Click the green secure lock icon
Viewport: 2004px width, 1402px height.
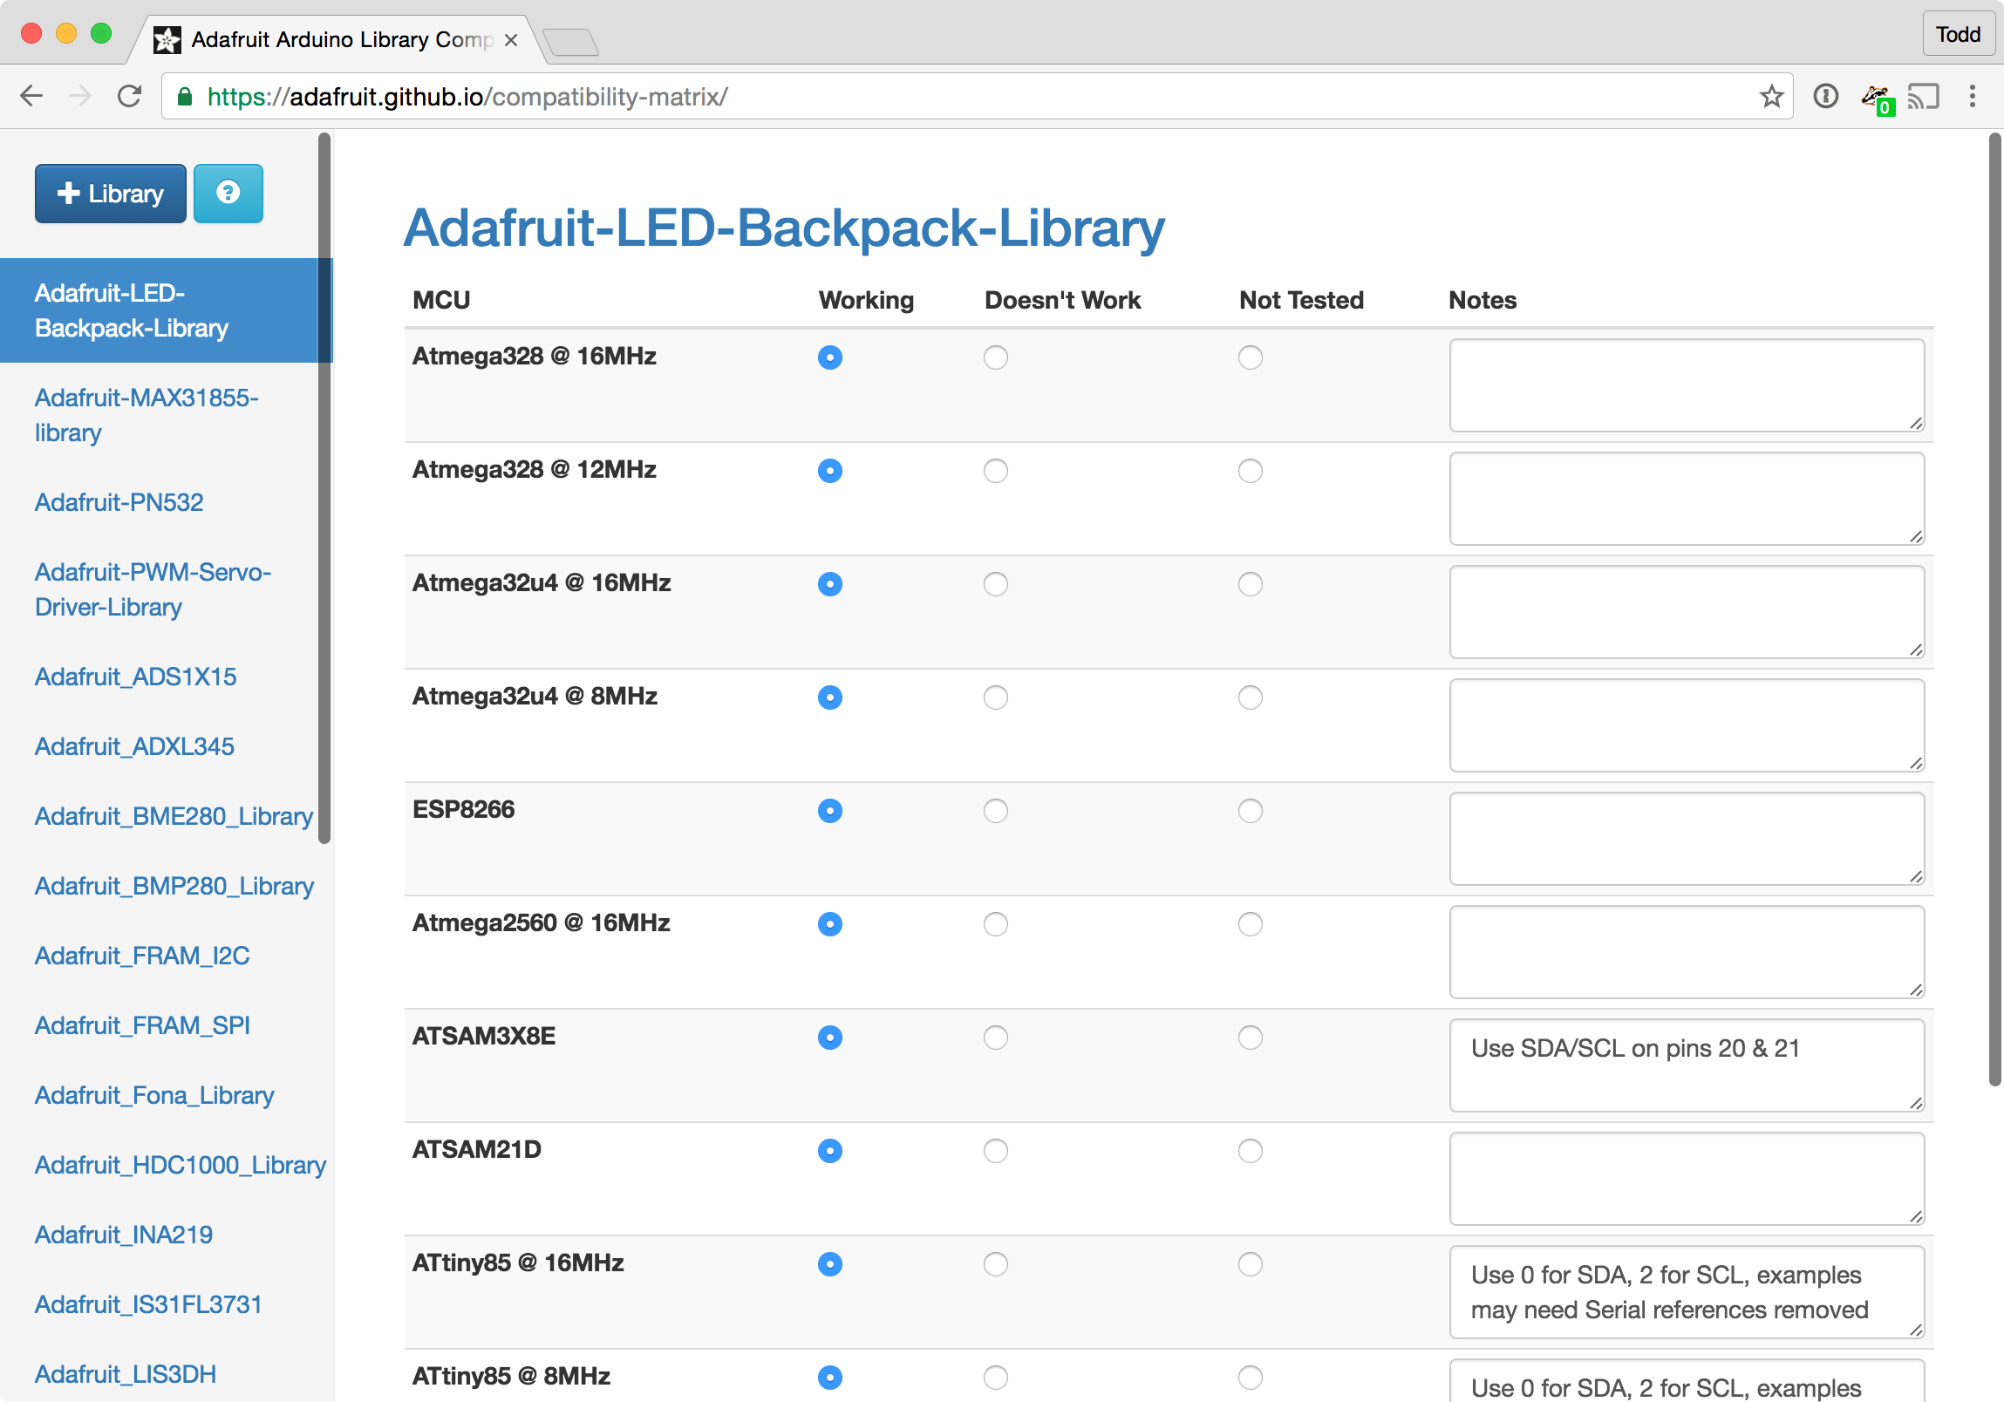(184, 96)
